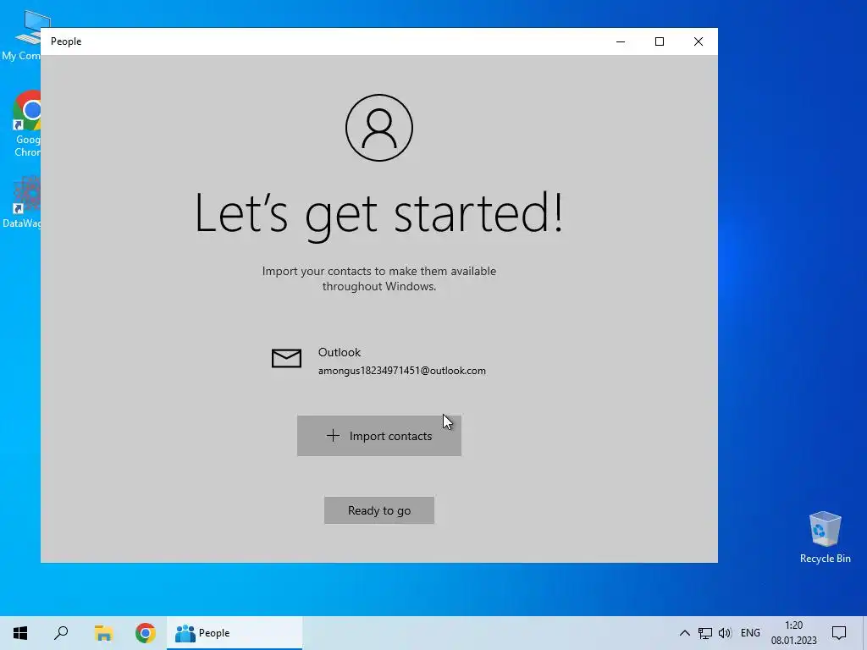Minimize the People window

click(x=621, y=41)
